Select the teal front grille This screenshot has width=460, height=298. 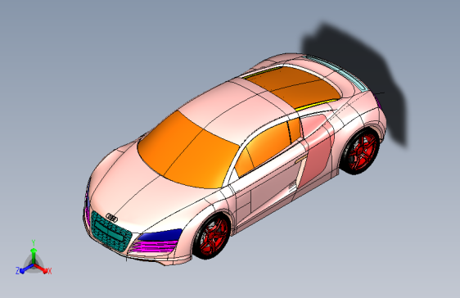[110, 232]
